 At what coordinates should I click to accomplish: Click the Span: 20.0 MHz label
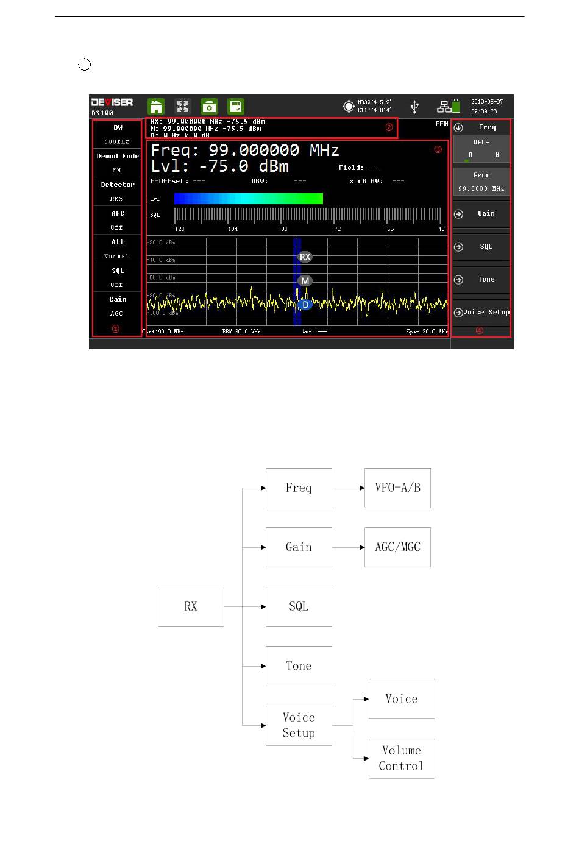[x=427, y=331]
